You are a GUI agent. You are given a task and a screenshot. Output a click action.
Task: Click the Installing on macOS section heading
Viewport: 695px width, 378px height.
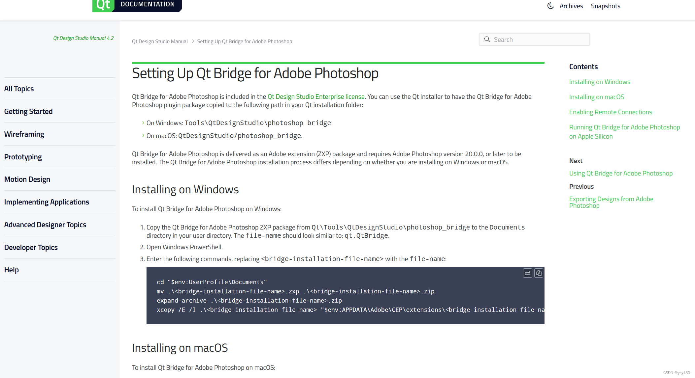180,348
